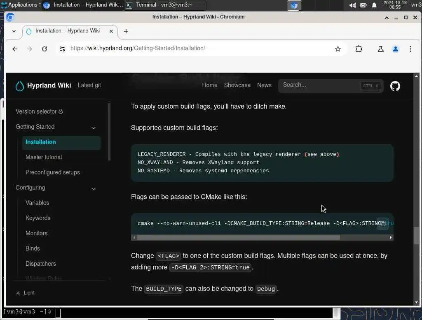This screenshot has width=422, height=320.
Task: Open the Master tutorial page
Action: click(x=44, y=157)
